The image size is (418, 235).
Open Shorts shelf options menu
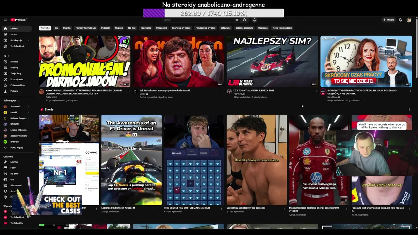409,110
